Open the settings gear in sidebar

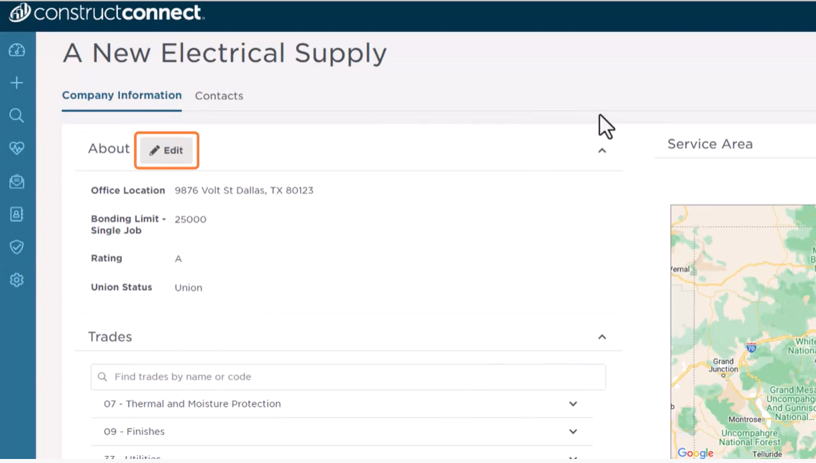[x=17, y=280]
